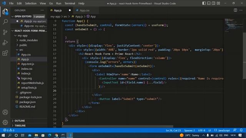The image size is (246, 138).
Task: Click the VS Code logo icon
Action: 4,3
